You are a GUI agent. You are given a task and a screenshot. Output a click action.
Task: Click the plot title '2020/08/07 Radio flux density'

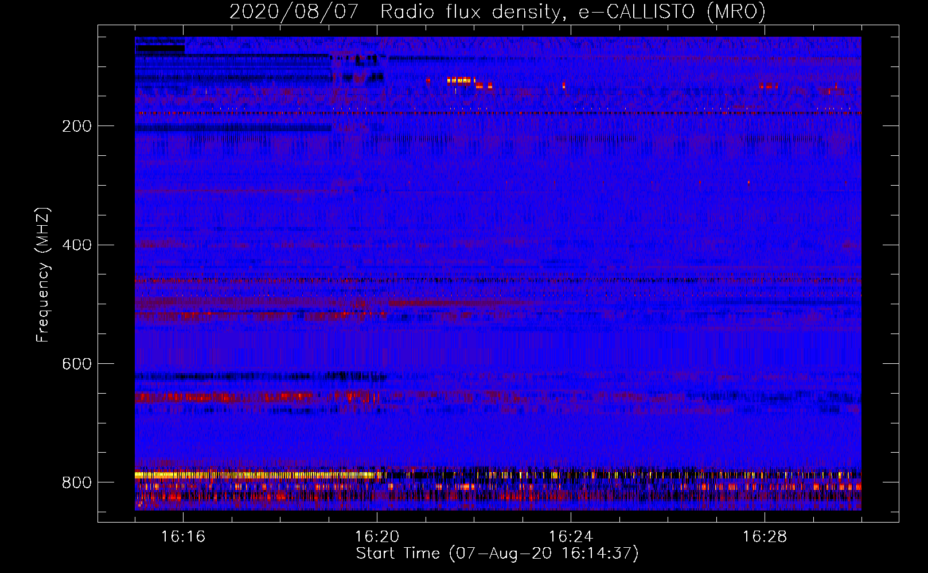click(x=497, y=11)
